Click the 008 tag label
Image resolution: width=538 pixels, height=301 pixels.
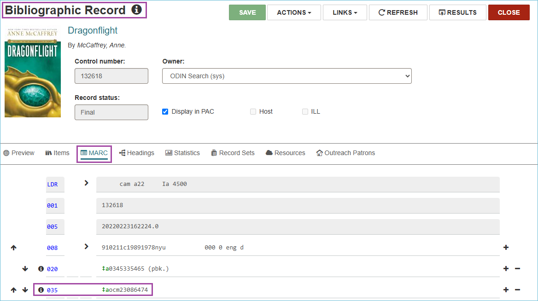point(53,248)
